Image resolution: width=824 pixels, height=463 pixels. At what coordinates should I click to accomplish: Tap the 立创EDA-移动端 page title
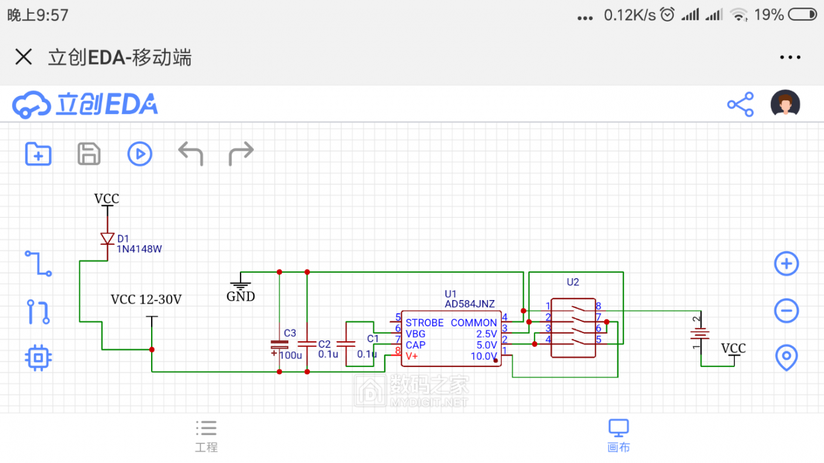click(120, 58)
